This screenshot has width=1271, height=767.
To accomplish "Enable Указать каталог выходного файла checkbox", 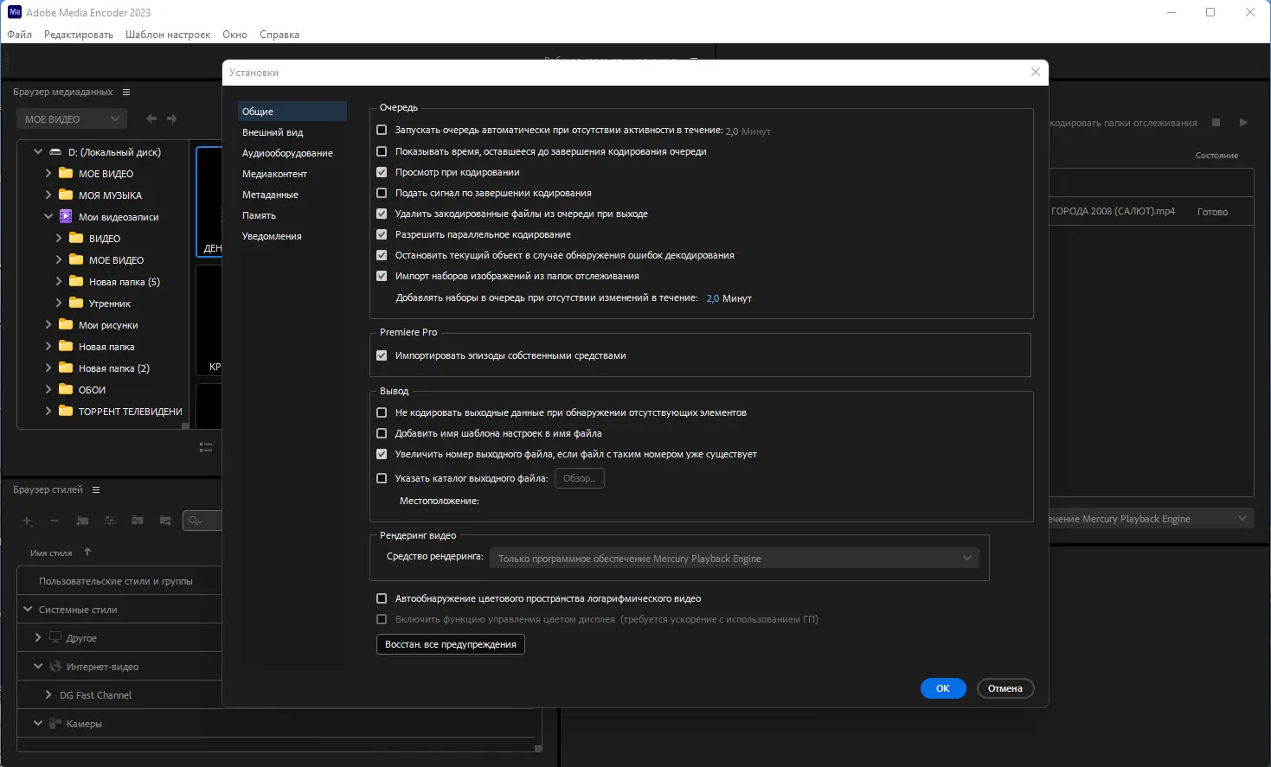I will coord(382,478).
